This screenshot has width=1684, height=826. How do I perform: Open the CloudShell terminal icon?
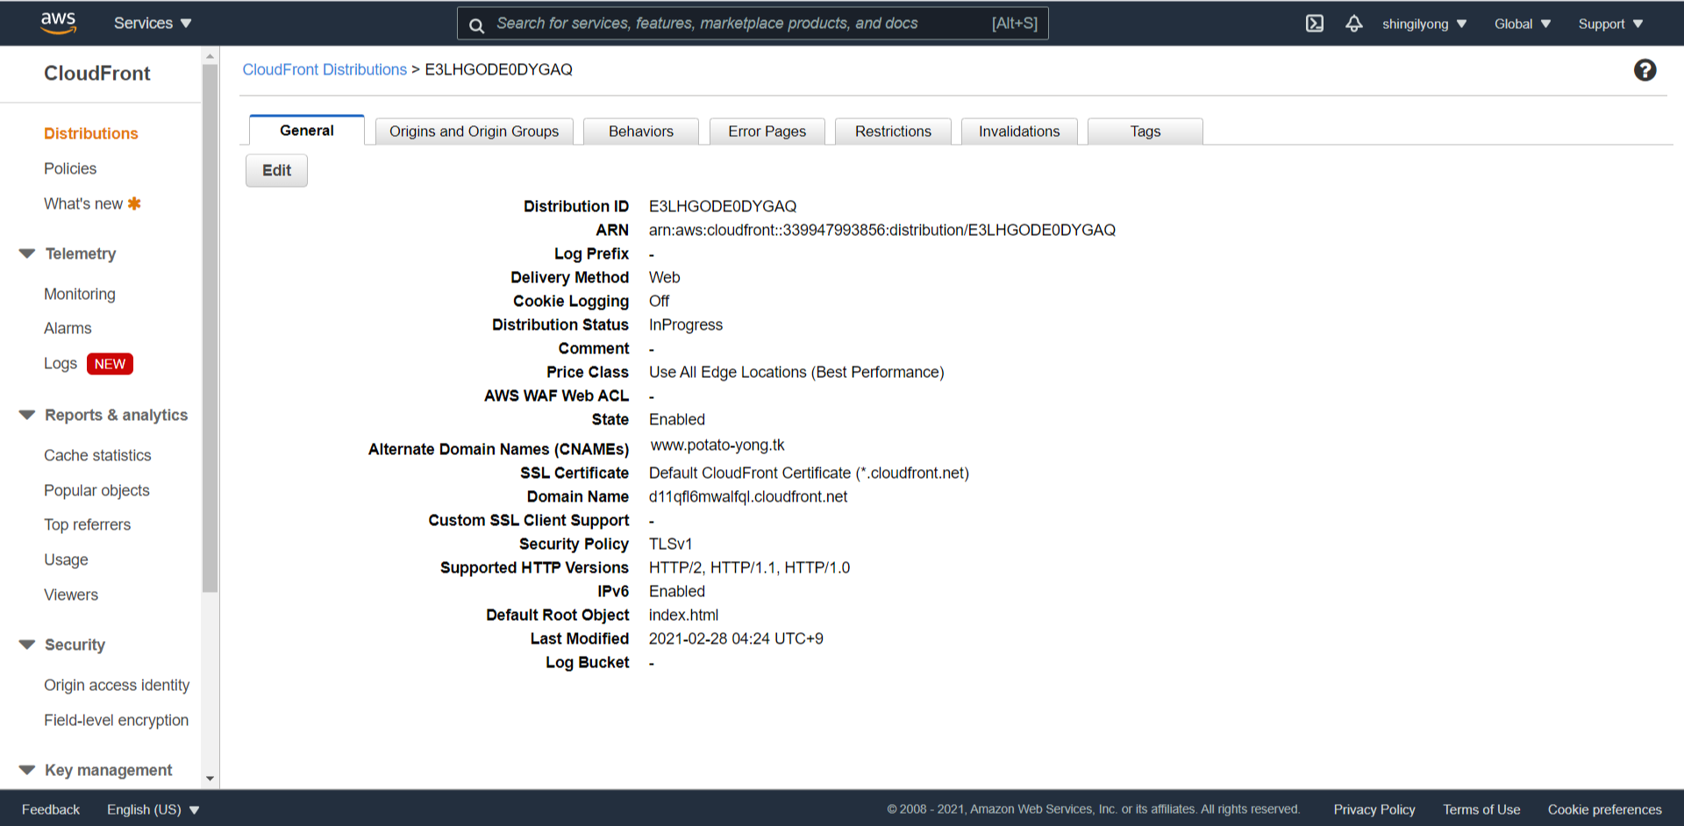click(1314, 24)
